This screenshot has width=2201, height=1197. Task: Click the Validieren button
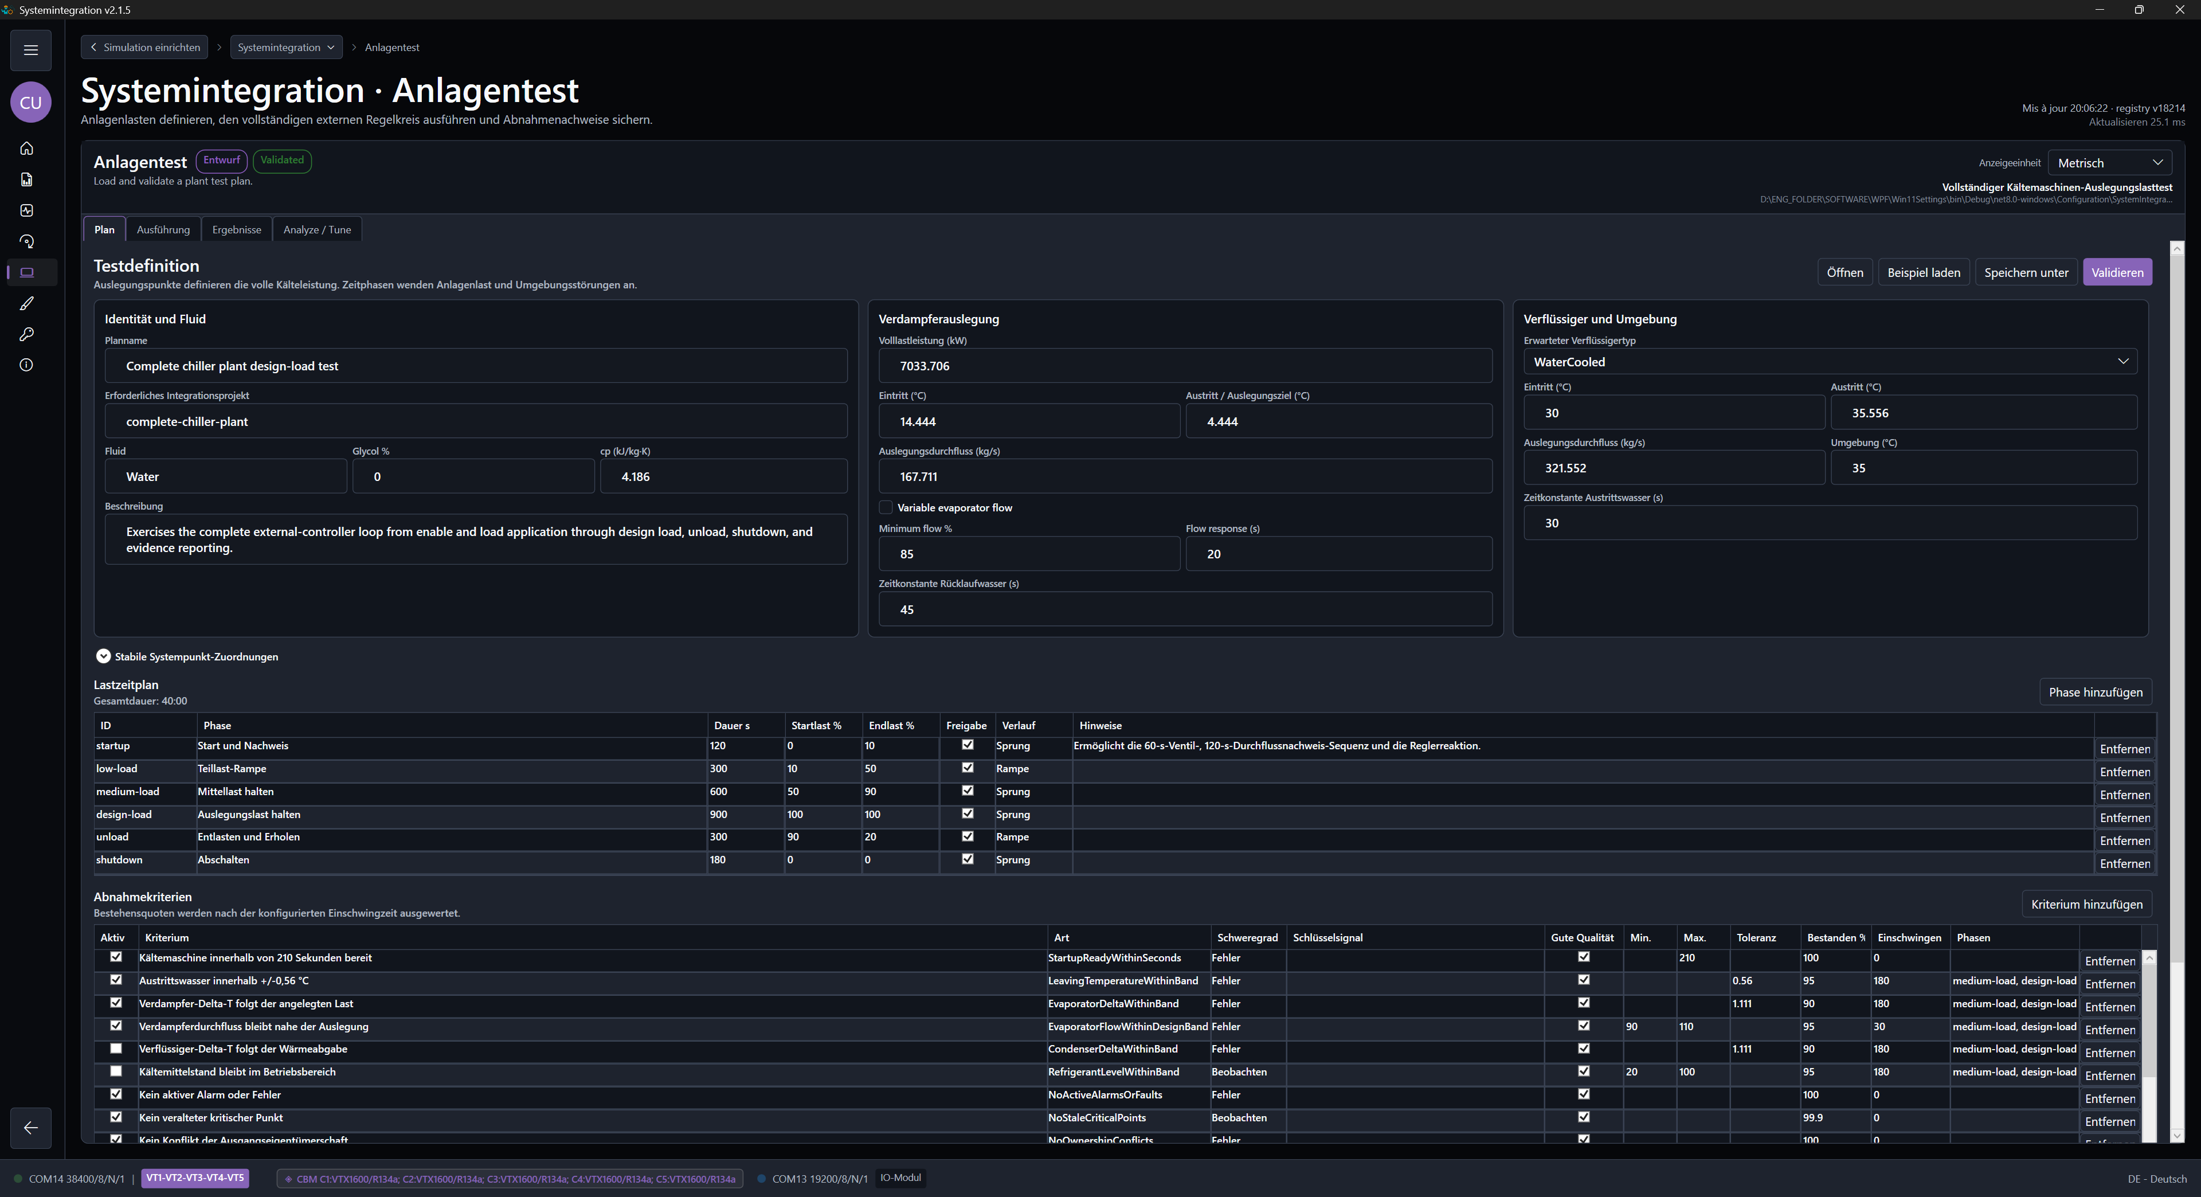2117,272
